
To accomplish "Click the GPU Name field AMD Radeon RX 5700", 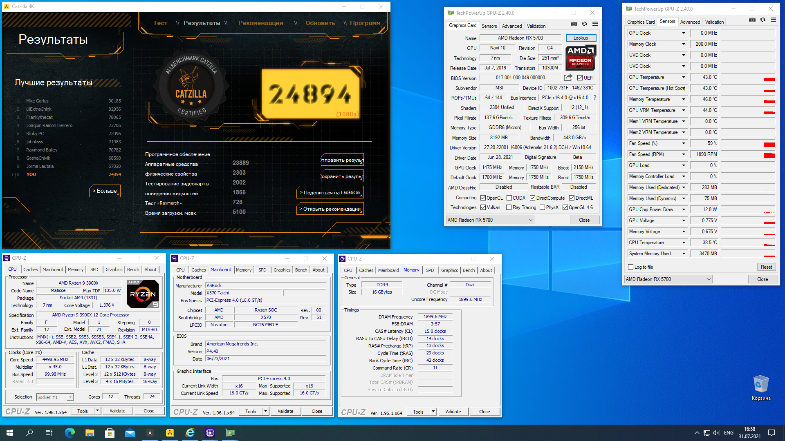I will pos(520,38).
